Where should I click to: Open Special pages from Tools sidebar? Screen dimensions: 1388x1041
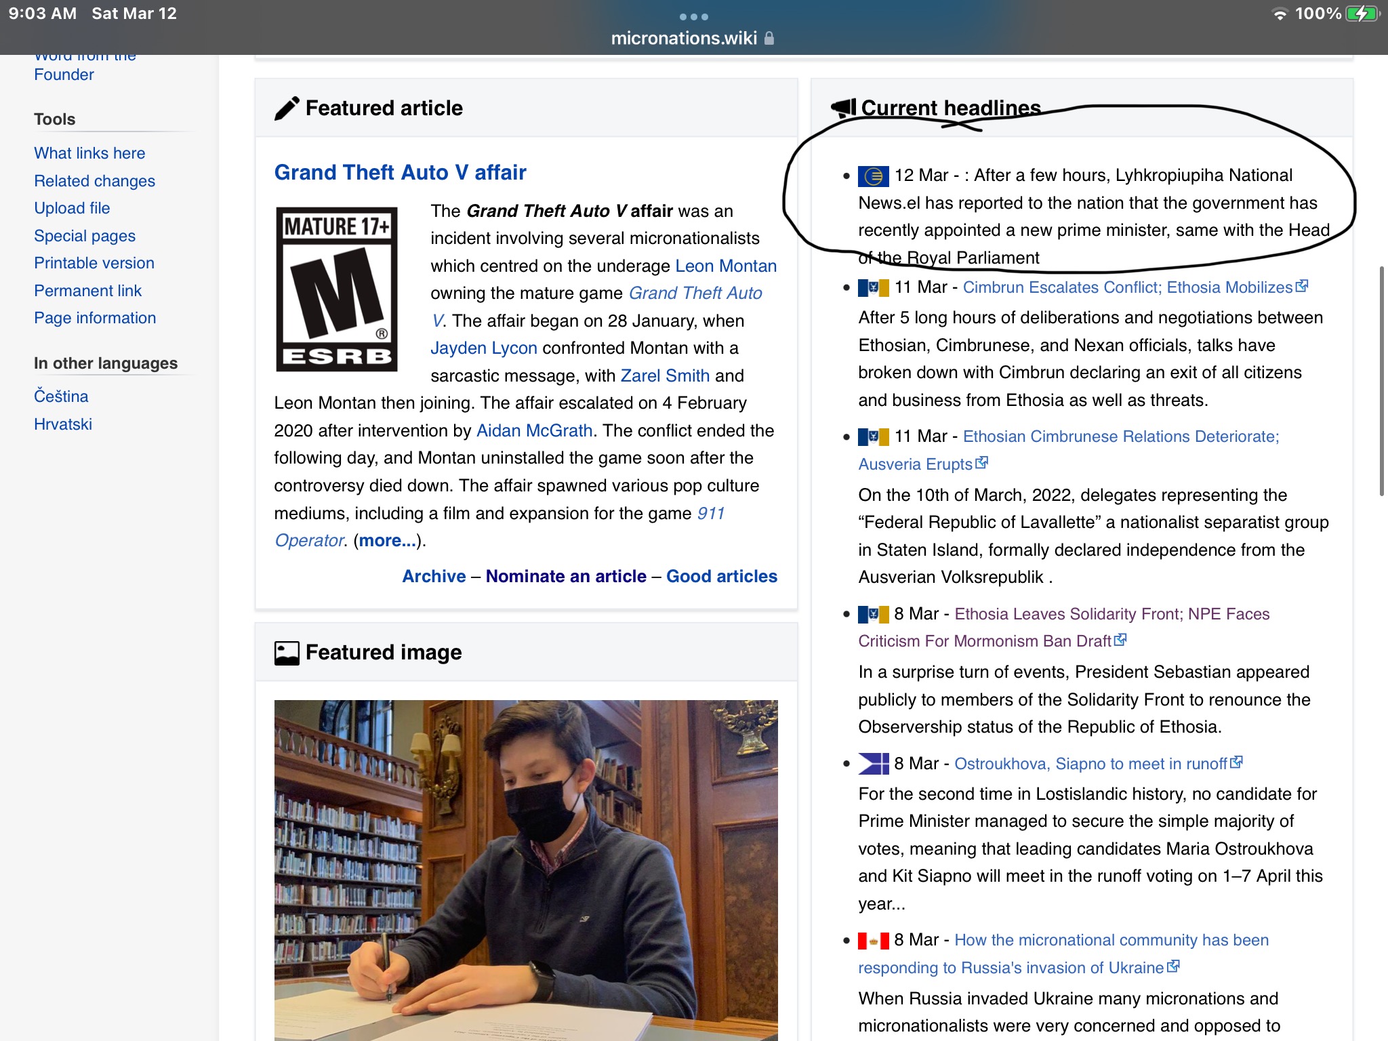coord(85,236)
